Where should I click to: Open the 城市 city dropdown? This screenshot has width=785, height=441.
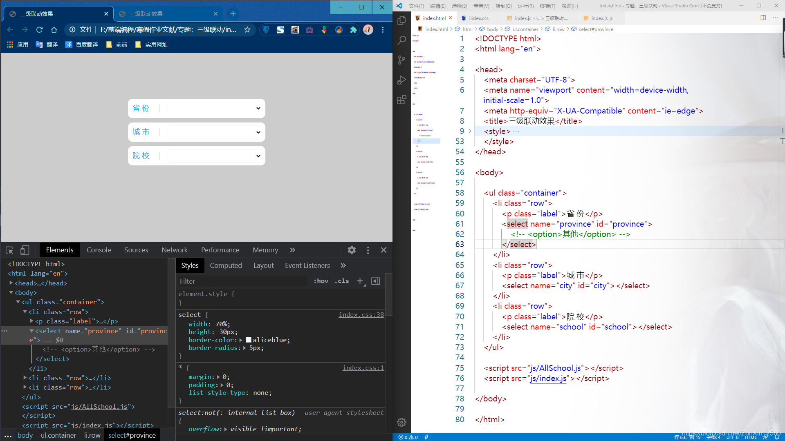point(214,132)
